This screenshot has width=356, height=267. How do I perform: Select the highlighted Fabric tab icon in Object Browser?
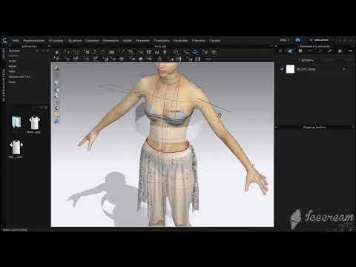[290, 51]
